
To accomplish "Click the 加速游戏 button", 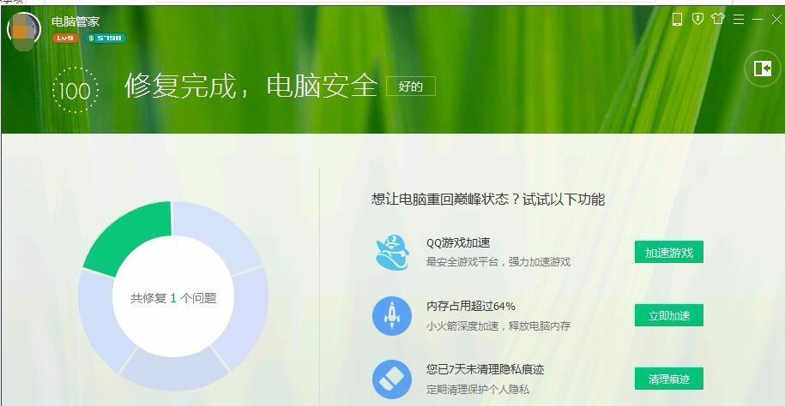I will tap(669, 252).
